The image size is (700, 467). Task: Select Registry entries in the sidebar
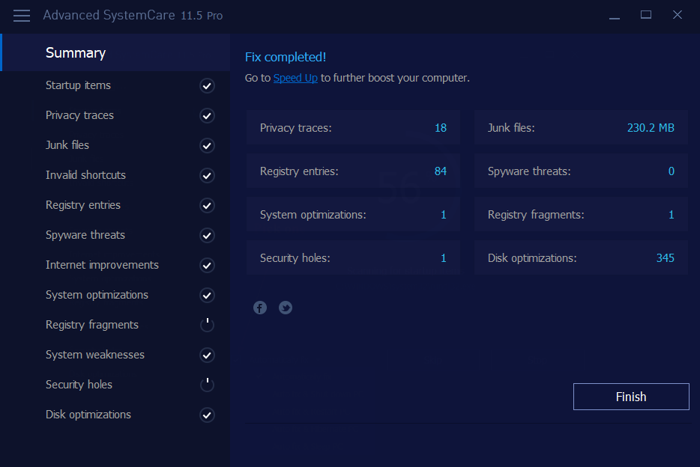(x=83, y=205)
